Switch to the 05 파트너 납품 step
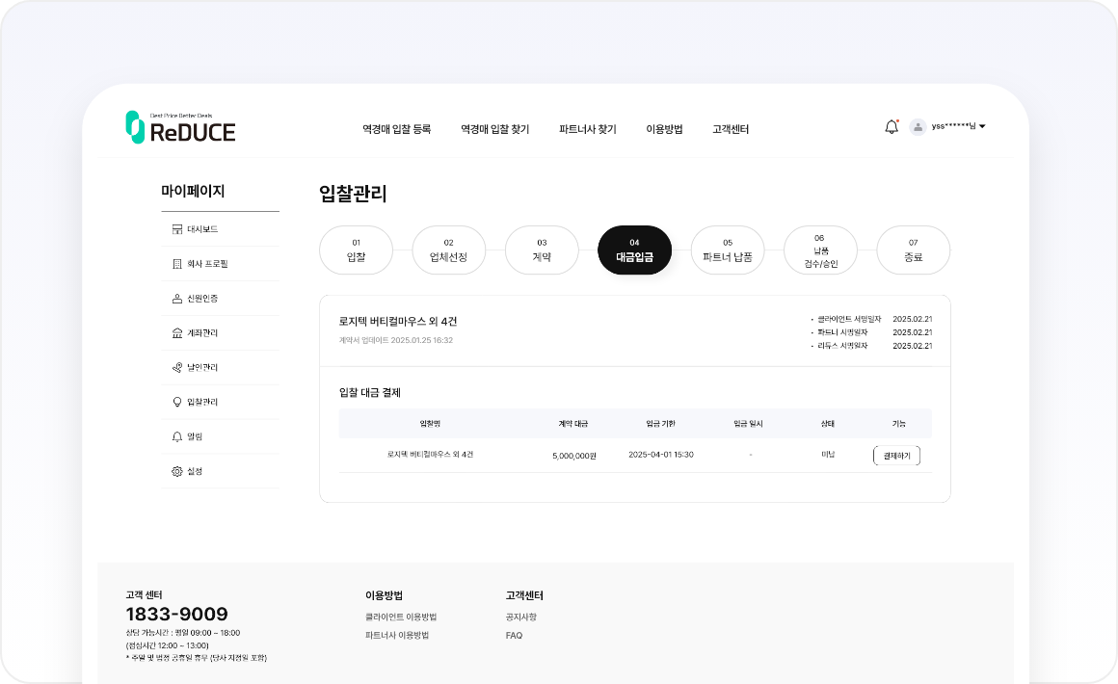1118x684 pixels. click(728, 250)
